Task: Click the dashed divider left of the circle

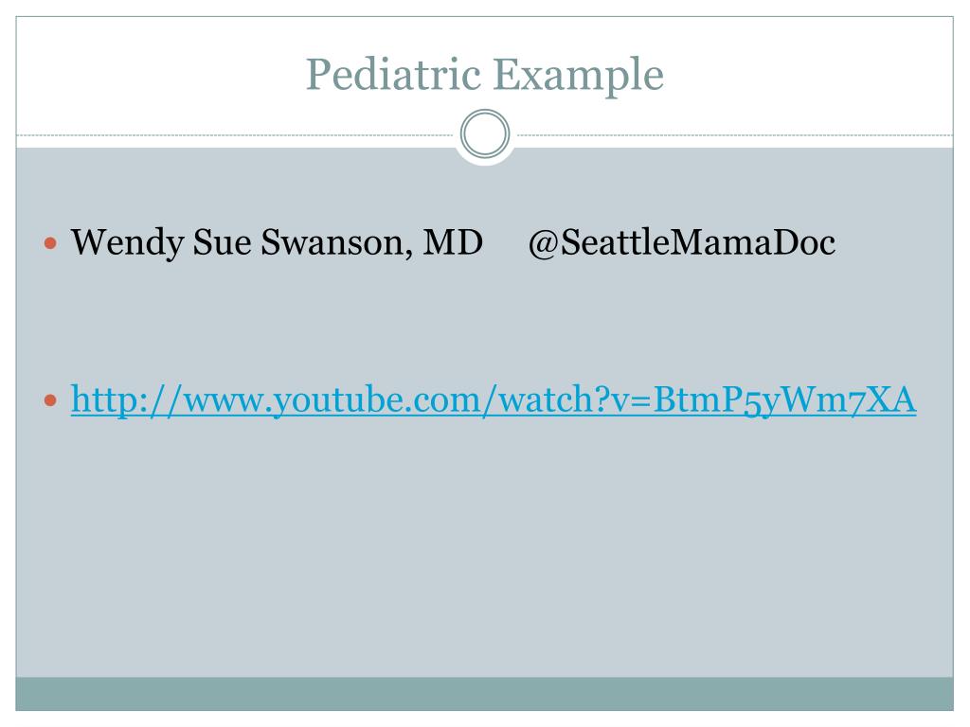Action: coord(237,135)
